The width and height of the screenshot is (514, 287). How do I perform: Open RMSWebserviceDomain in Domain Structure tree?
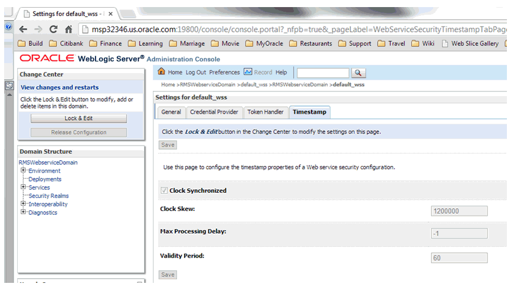pos(48,163)
